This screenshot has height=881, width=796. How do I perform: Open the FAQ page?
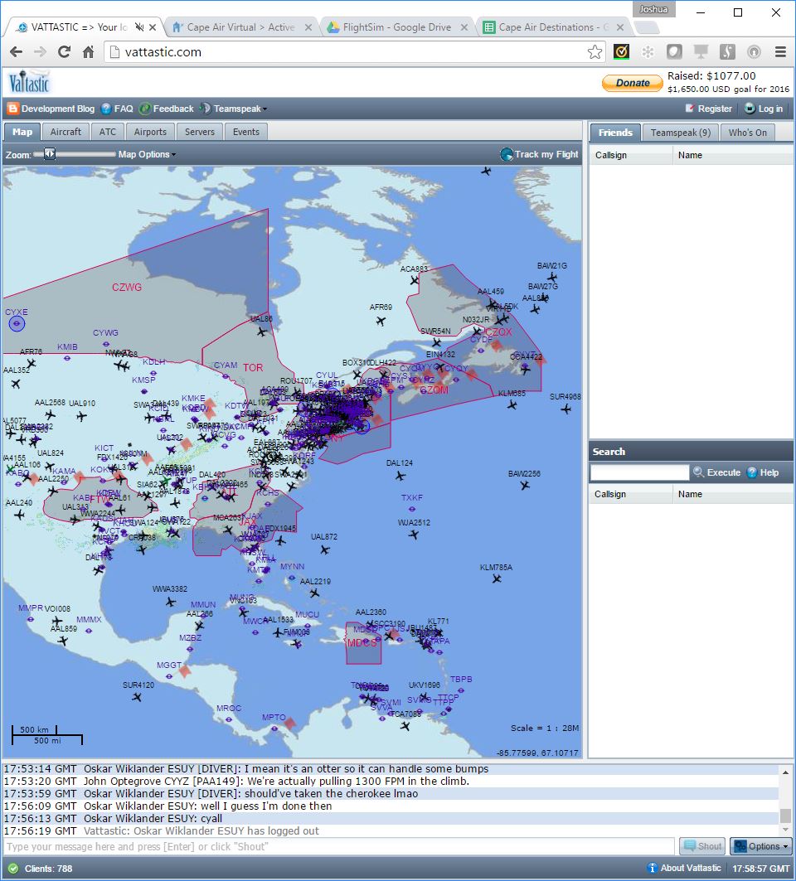click(x=118, y=109)
